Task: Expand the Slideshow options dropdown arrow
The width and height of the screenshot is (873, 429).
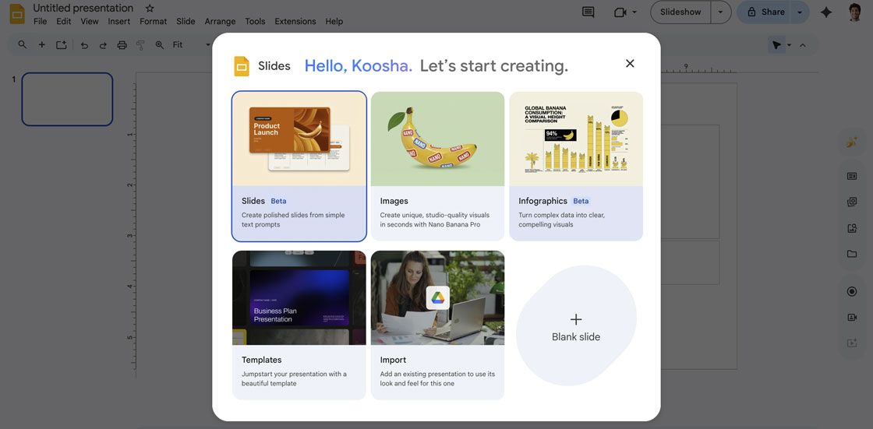Action: coord(721,12)
